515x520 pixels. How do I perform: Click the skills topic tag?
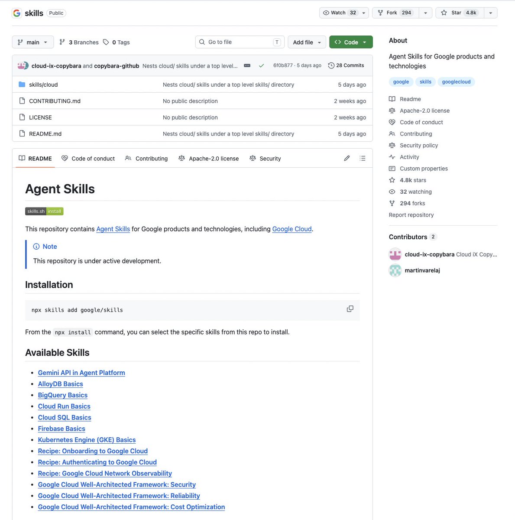click(425, 82)
